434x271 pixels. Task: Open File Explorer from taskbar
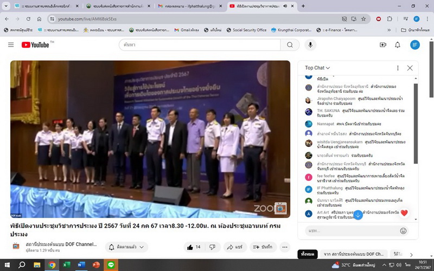coord(37,265)
